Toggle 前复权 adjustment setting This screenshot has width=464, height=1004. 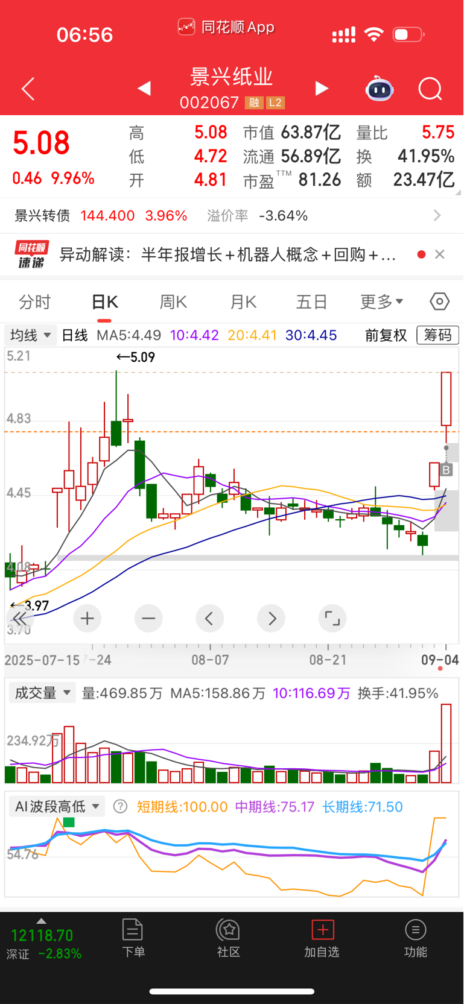[x=386, y=335]
